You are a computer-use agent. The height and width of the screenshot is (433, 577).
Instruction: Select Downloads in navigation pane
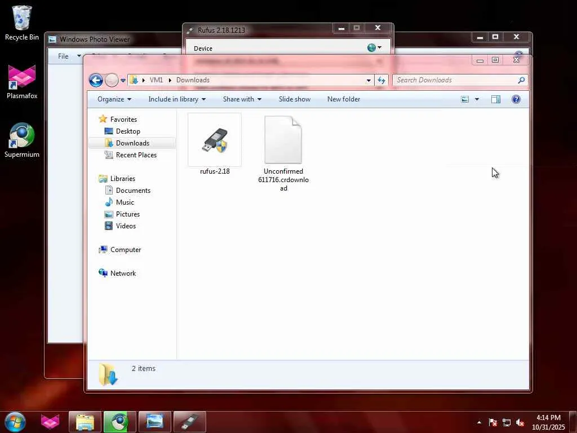(132, 143)
